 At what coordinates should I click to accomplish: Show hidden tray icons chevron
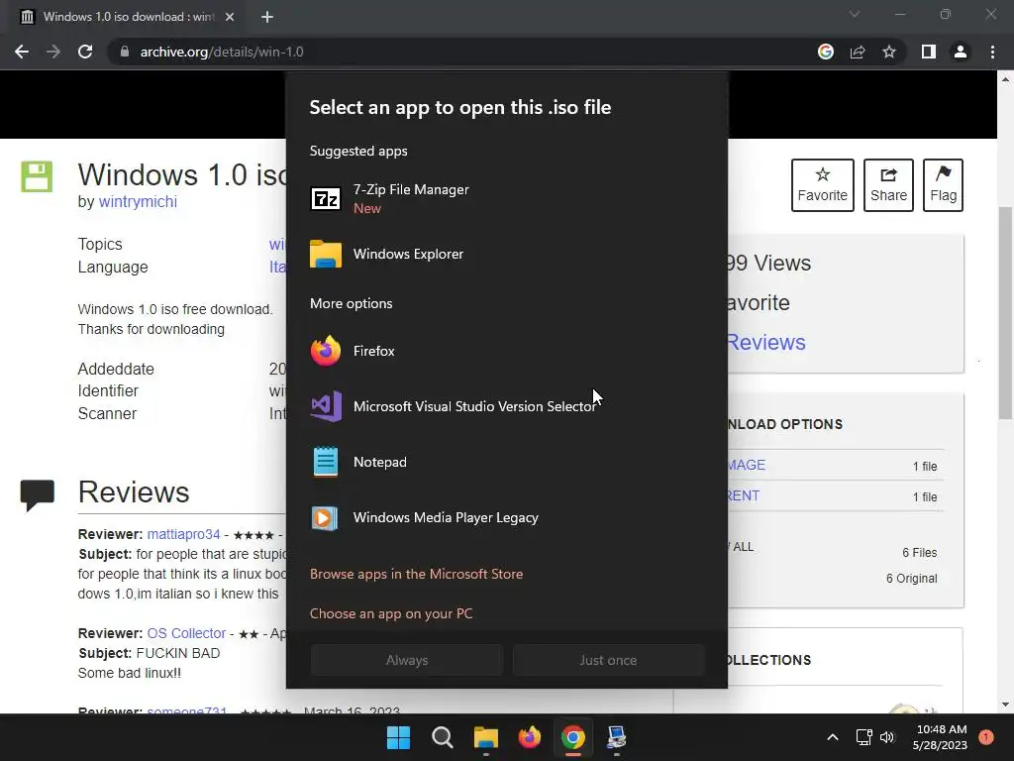tap(833, 737)
